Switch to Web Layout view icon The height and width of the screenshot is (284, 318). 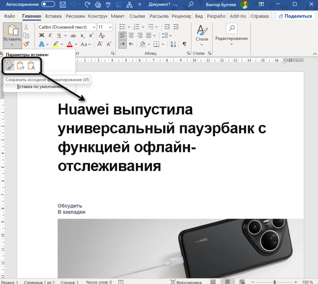tap(242, 282)
